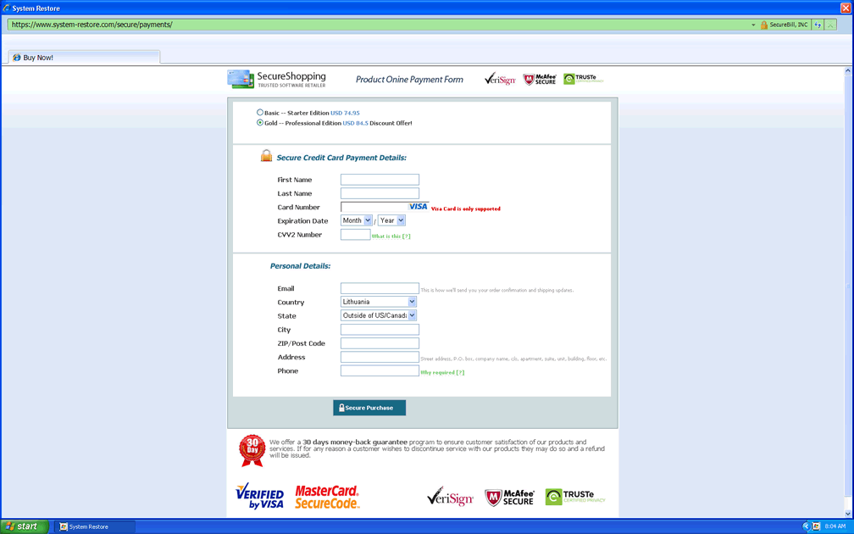Click the SecureBill padlock icon in address bar
Image resolution: width=854 pixels, height=534 pixels.
pos(763,25)
